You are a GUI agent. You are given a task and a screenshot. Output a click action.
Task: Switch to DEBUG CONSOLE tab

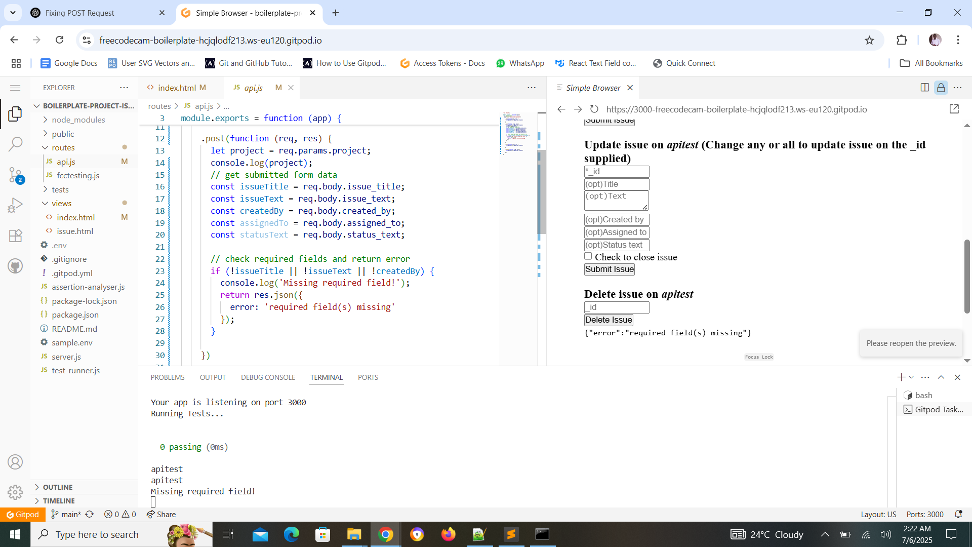268,377
